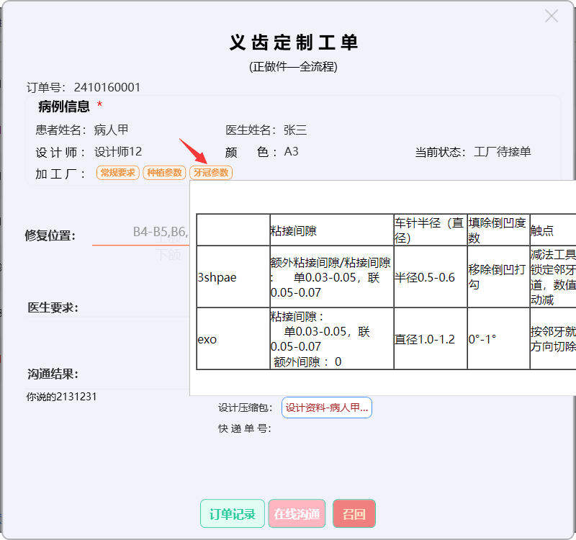
Task: Open the 种植参数 tag
Action: coord(164,173)
